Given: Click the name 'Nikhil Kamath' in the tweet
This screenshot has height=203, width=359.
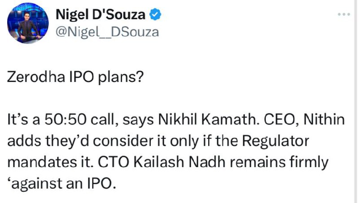Looking at the screenshot, I should point(207,120).
